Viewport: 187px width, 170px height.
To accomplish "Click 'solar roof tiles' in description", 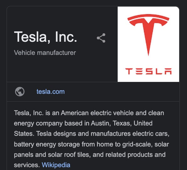I will (x=69, y=155).
